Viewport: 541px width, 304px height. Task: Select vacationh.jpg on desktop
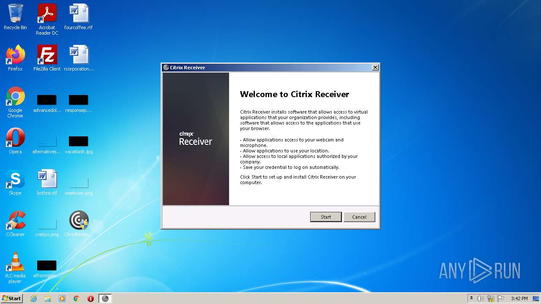pyautogui.click(x=79, y=144)
